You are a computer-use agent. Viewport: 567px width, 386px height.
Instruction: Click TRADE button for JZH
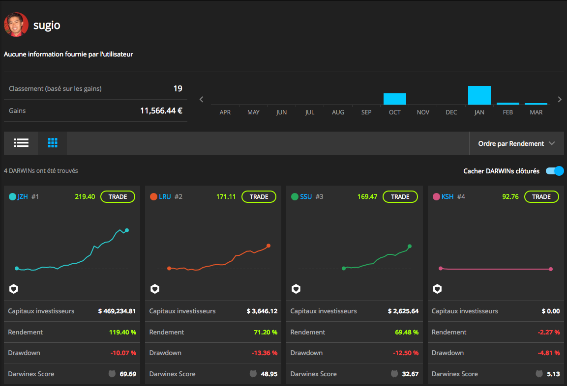click(118, 197)
